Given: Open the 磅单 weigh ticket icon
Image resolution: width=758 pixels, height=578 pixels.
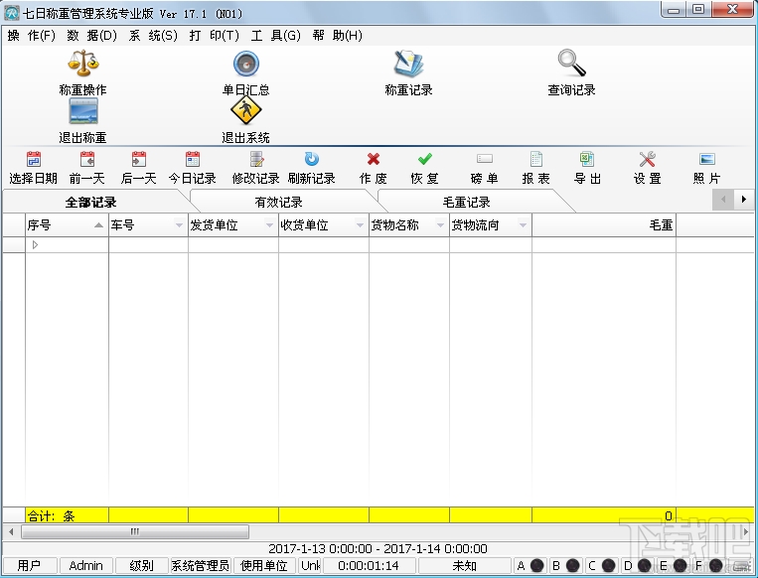Looking at the screenshot, I should click(485, 159).
